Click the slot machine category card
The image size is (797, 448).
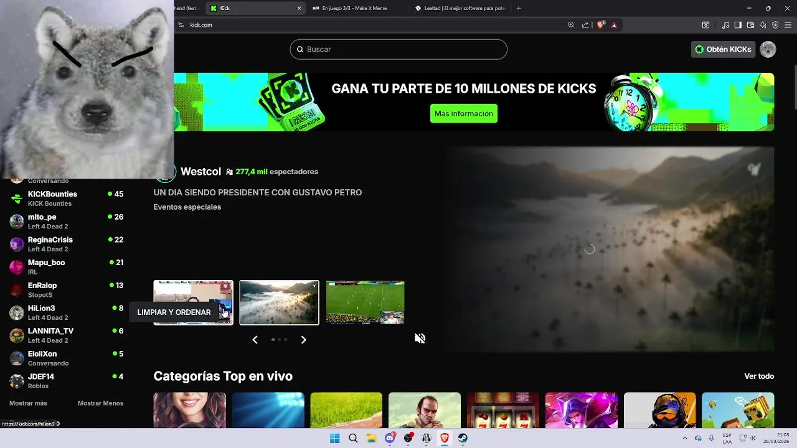point(503,410)
